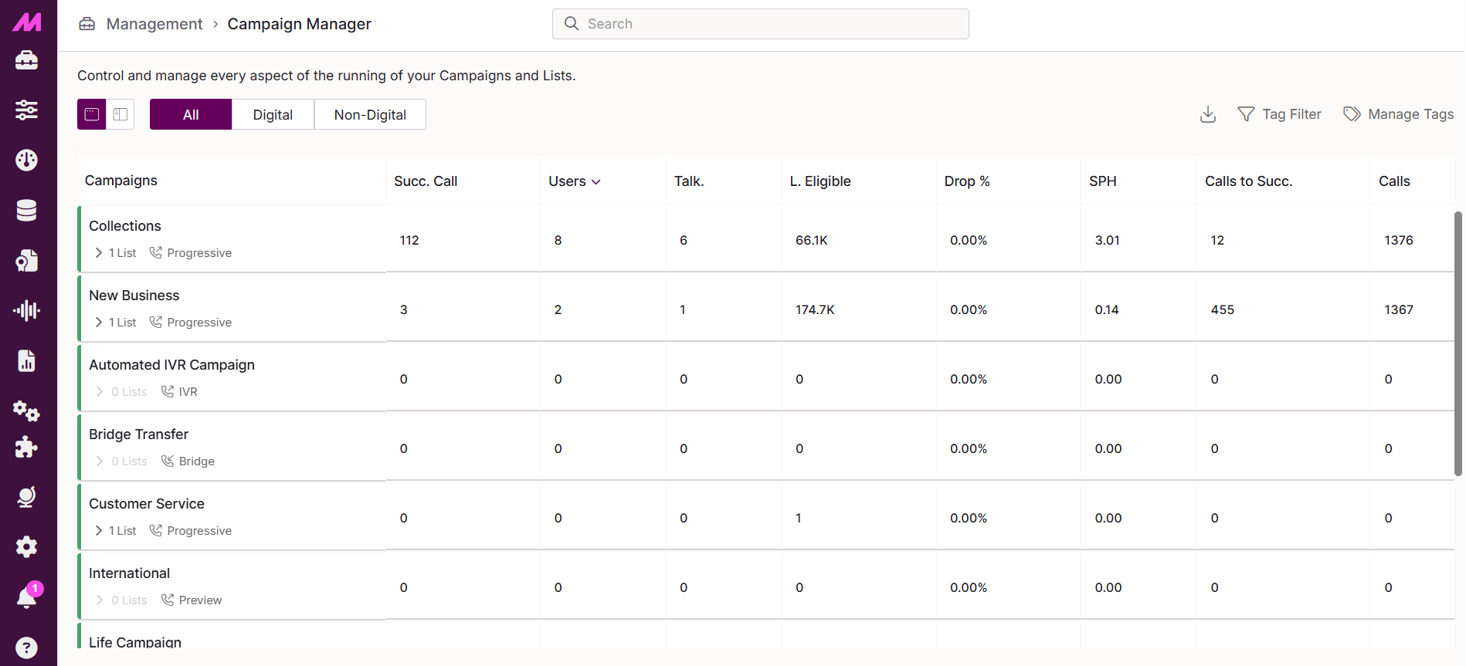The width and height of the screenshot is (1466, 666).
Task: Open notifications bell in sidebar
Action: point(27,597)
